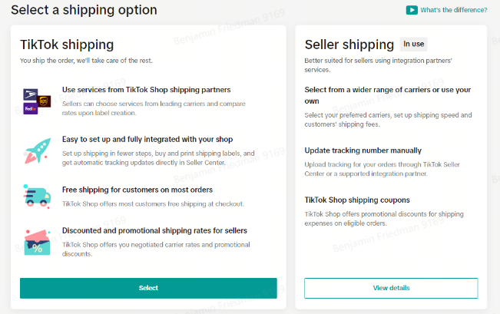Click the UPS logo in the carrier icons

[44, 101]
